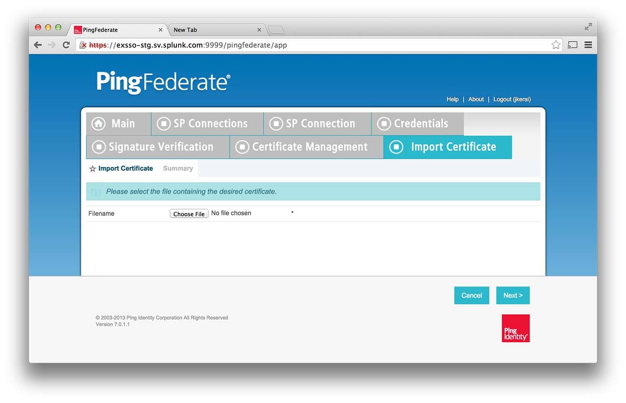Click the circle icon on Certificate Management
This screenshot has width=626, height=403.
pyautogui.click(x=242, y=147)
